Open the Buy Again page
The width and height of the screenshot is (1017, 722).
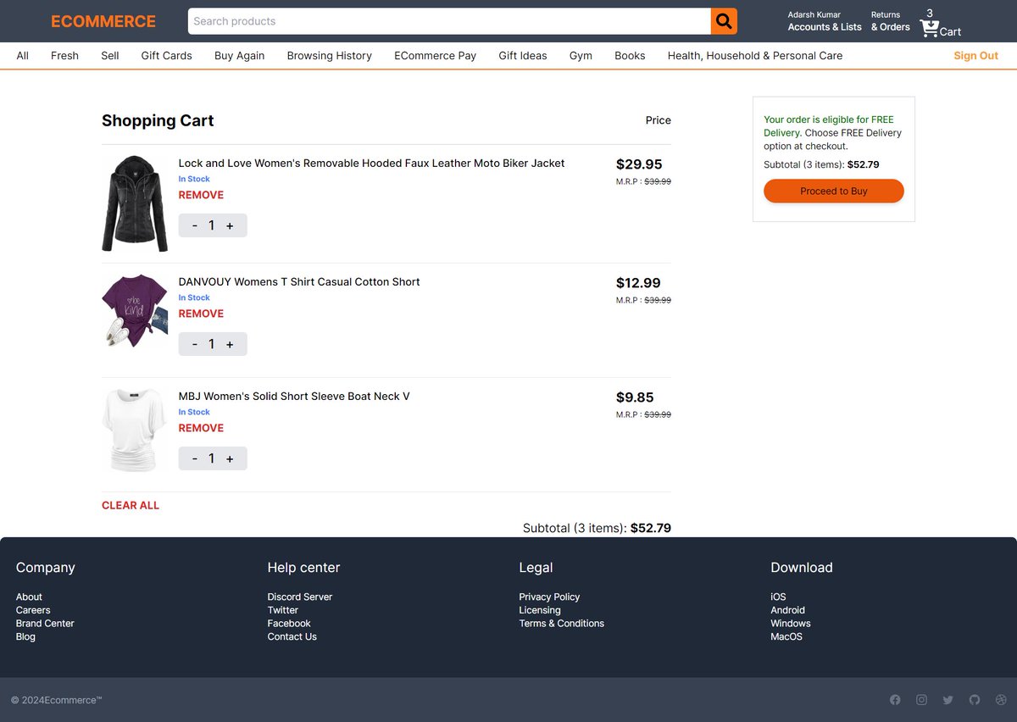[239, 55]
